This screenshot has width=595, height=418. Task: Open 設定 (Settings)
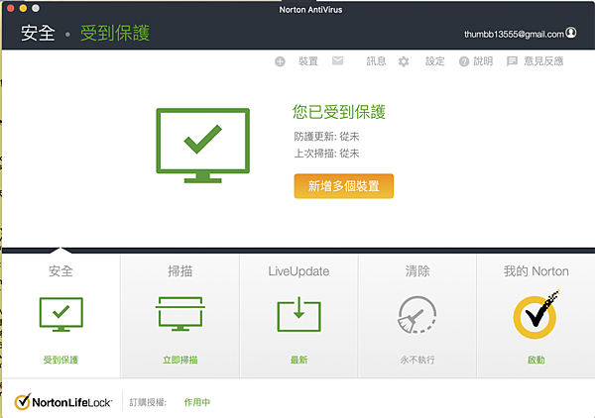[x=434, y=61]
